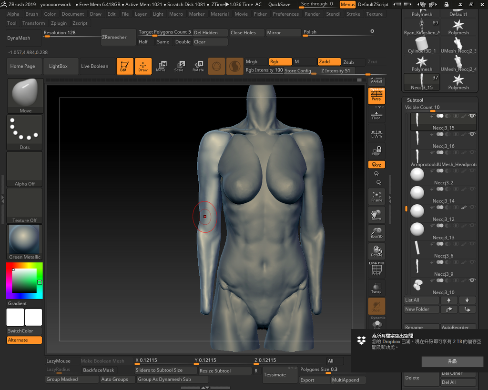
Task: Toggle L.Sym local symmetry
Action: tap(376, 134)
